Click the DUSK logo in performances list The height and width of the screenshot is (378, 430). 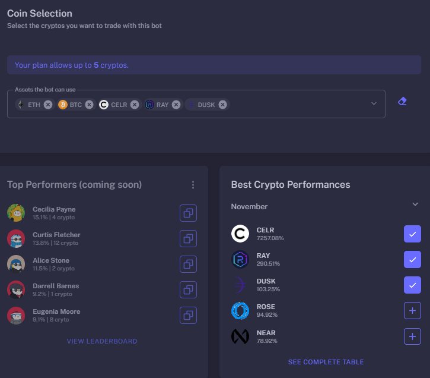pos(240,285)
